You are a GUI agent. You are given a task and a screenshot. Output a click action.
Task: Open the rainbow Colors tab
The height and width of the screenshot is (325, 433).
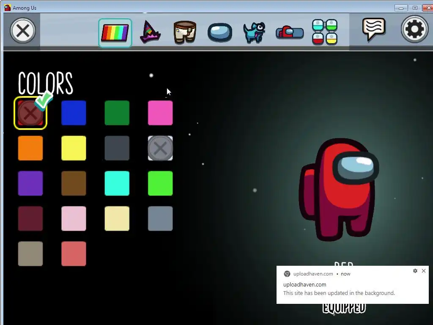point(115,33)
